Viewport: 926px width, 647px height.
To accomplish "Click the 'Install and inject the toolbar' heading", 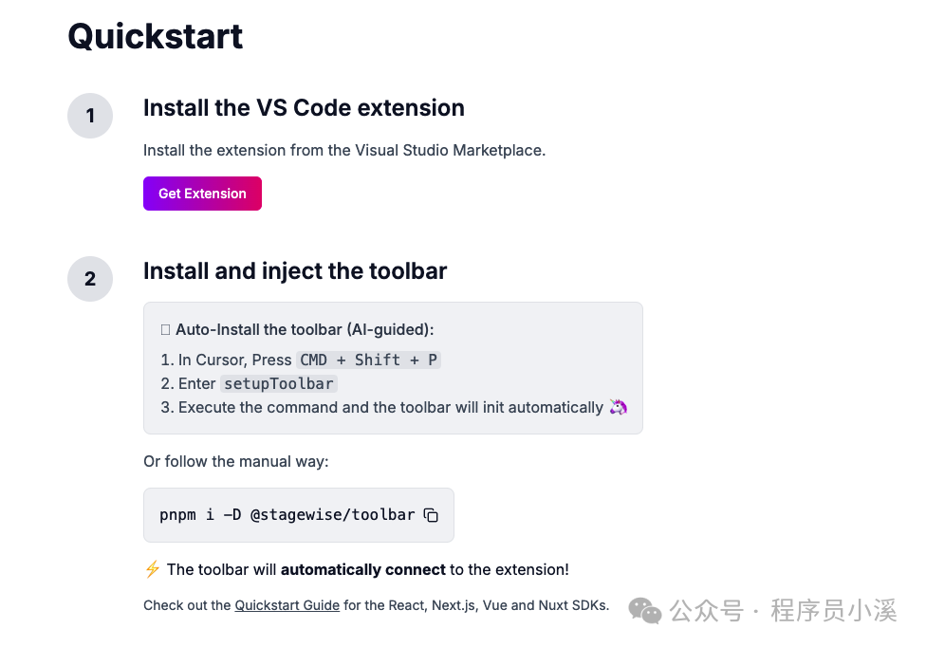I will click(x=295, y=271).
